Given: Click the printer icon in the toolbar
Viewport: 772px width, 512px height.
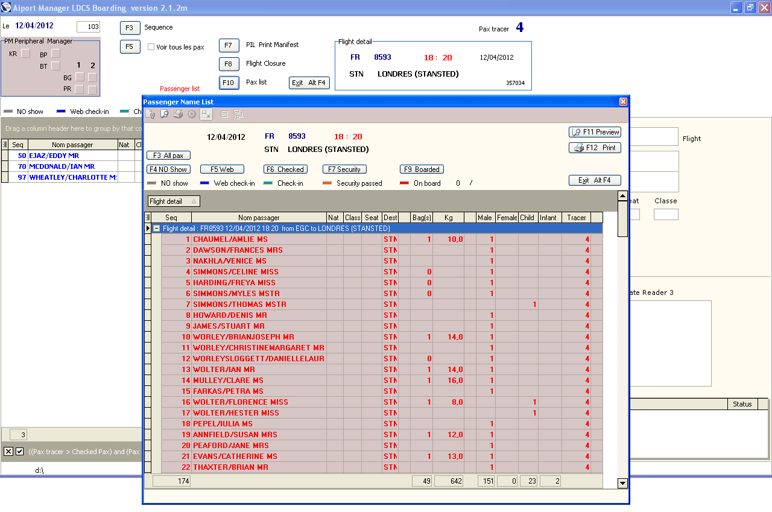Looking at the screenshot, I should tap(178, 115).
